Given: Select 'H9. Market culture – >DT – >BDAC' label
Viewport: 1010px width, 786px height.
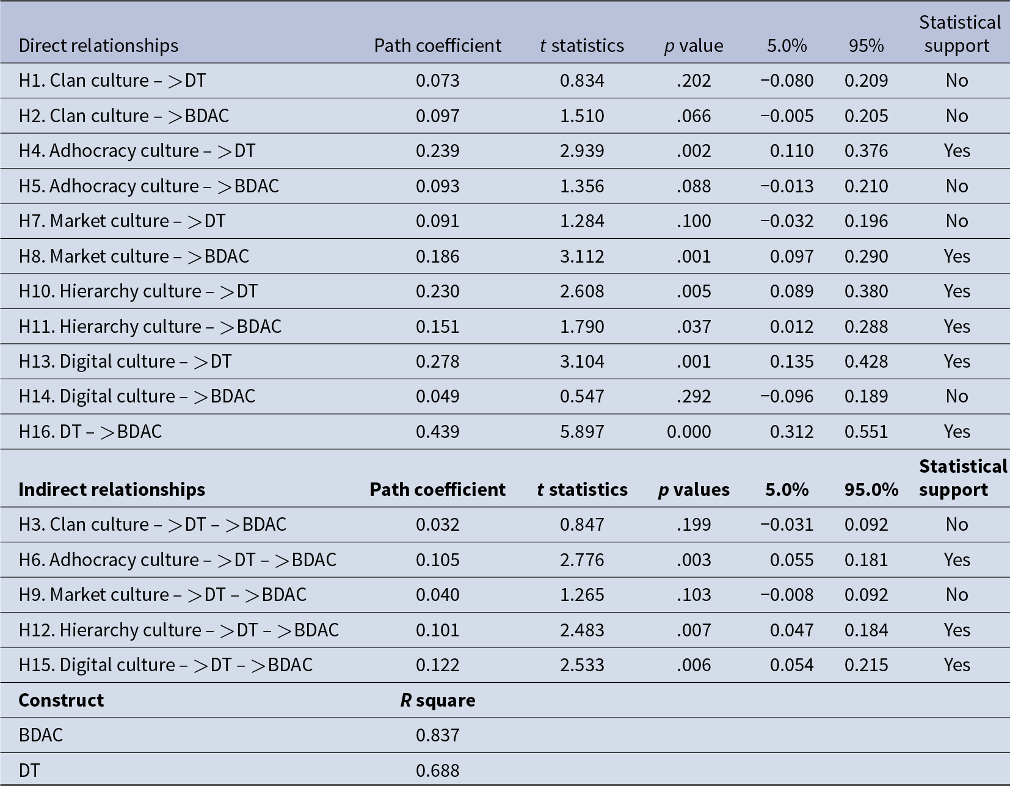Looking at the screenshot, I should coord(162,595).
